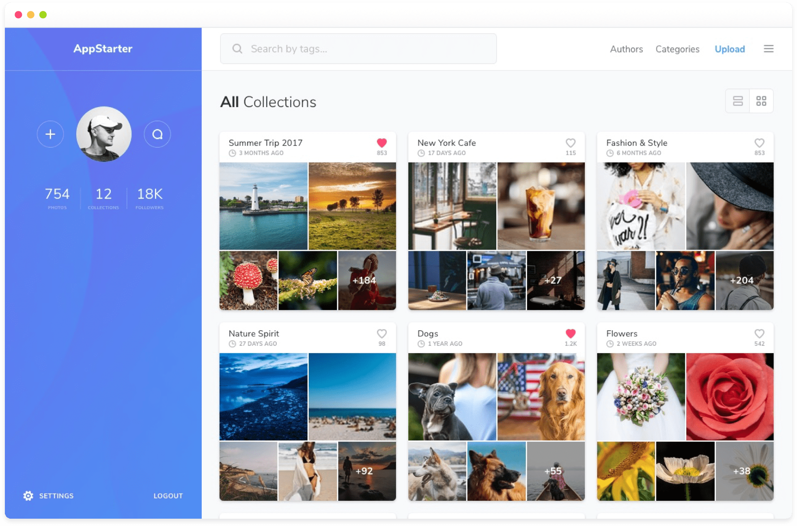Click the add new collection plus icon

pos(50,134)
